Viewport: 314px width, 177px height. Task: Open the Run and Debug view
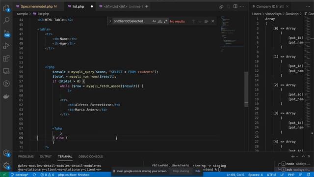pos(6,46)
